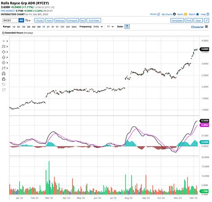
Task: Open the Templates button
Action: [177, 21]
